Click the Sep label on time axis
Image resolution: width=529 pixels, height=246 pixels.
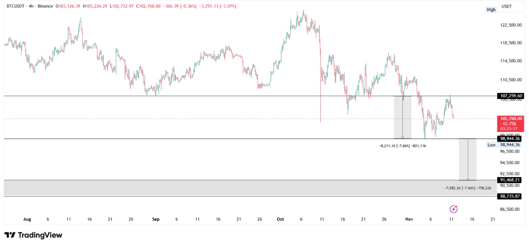pos(156,219)
